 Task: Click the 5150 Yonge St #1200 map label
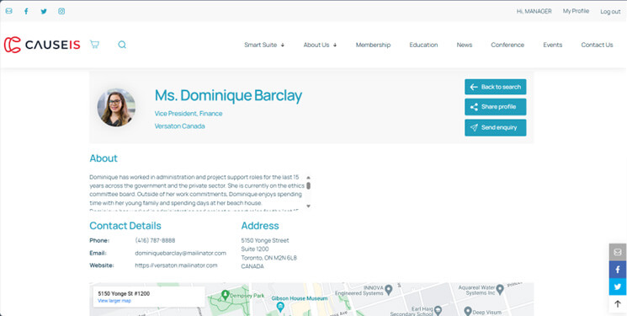pos(124,293)
